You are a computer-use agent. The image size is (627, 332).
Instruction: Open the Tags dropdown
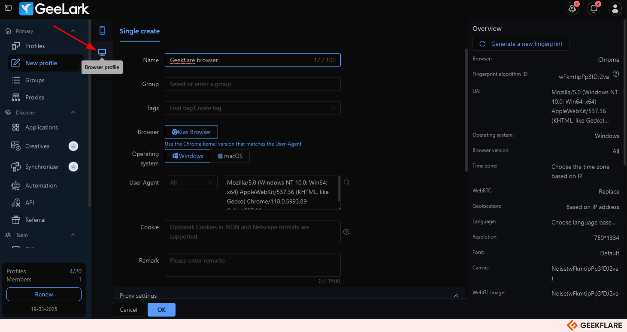click(x=253, y=108)
